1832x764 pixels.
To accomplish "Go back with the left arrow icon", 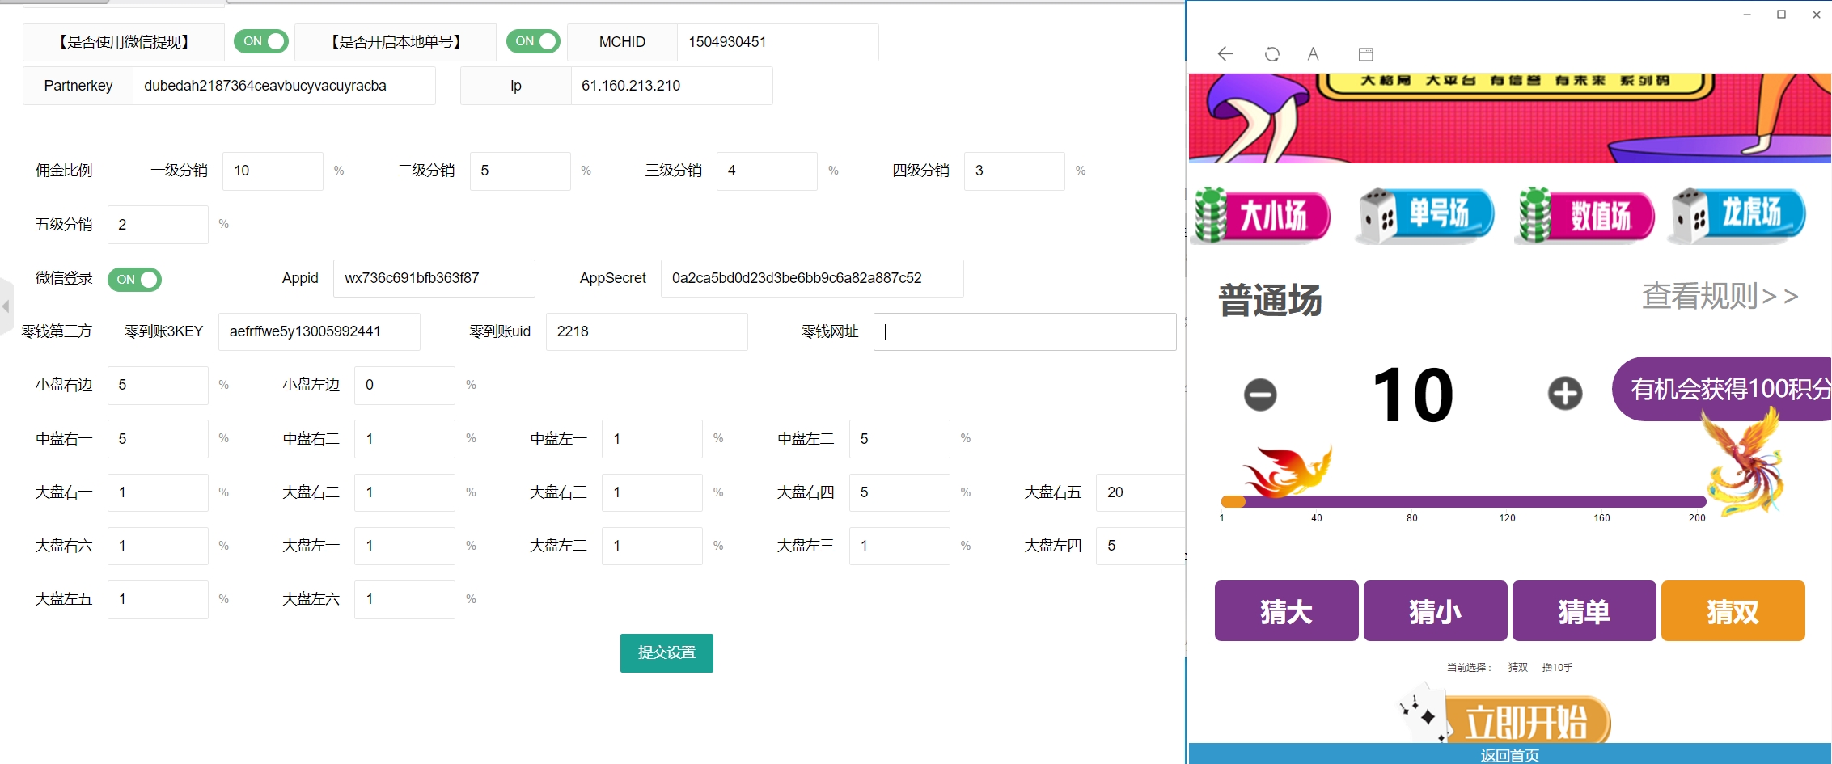I will pos(1225,54).
